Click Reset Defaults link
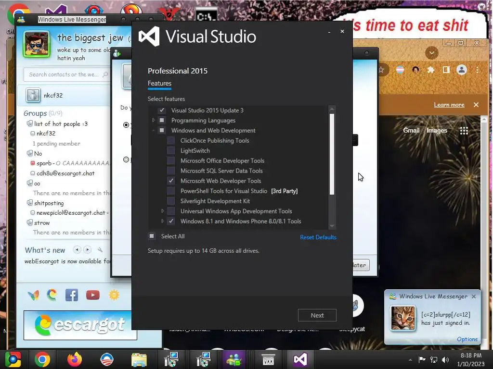Viewport: 493px width, 369px height. [318, 237]
